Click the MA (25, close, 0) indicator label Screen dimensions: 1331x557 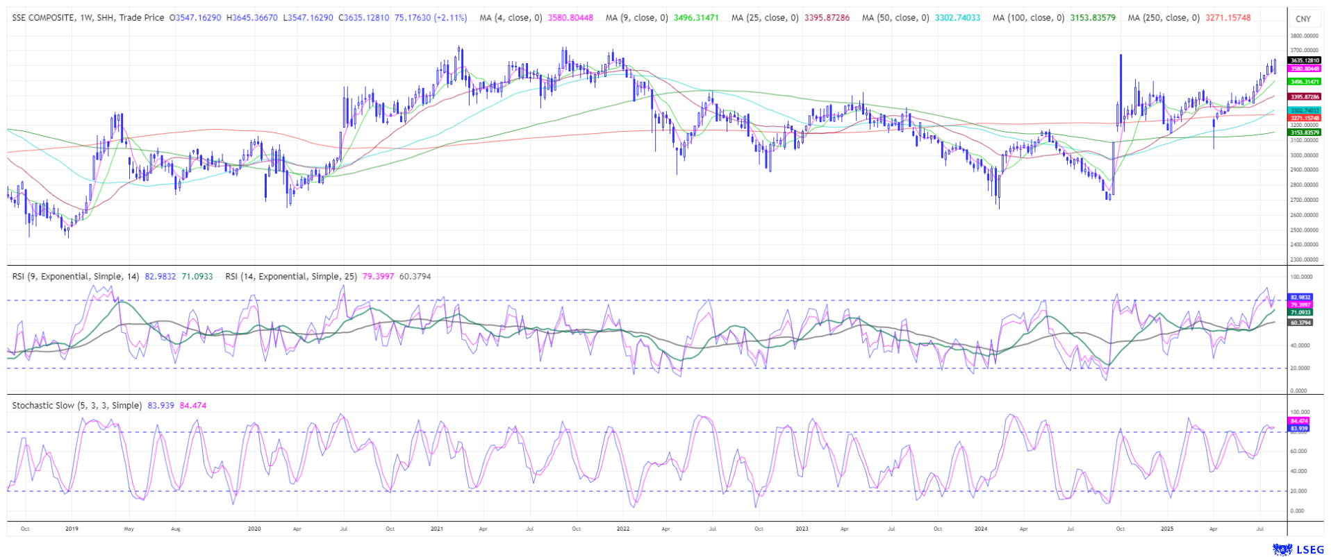tap(765, 17)
